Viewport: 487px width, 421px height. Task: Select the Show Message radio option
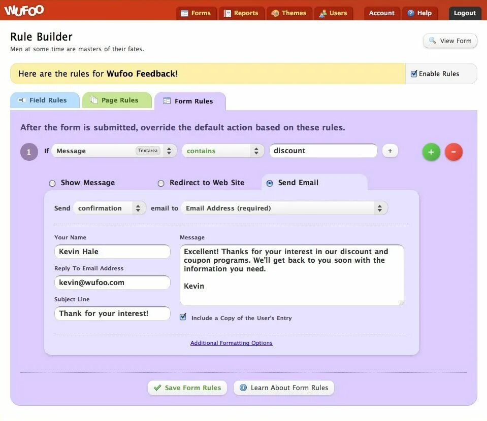click(52, 183)
